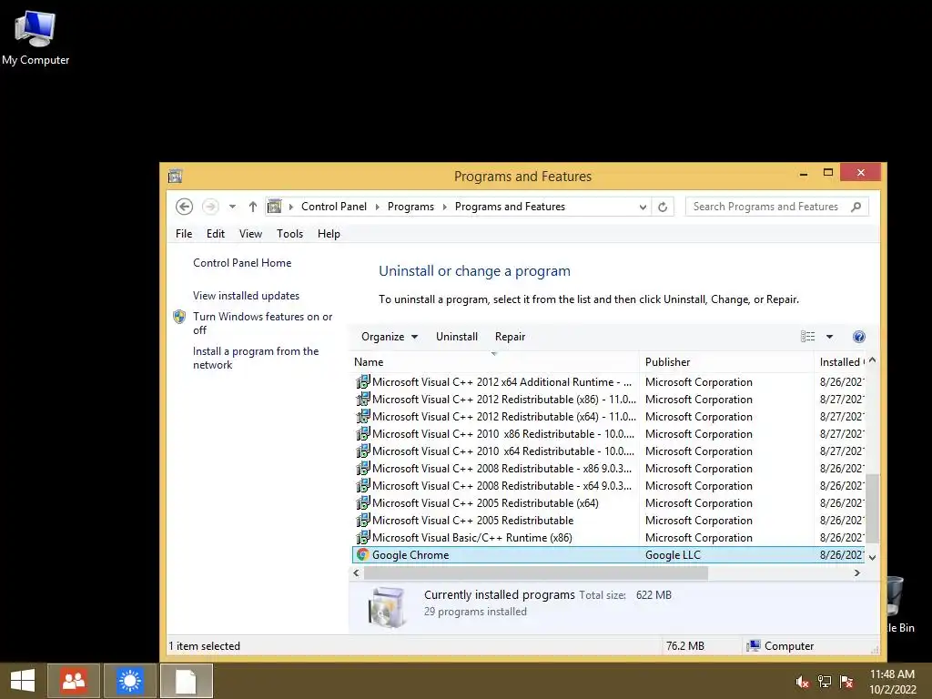The image size is (932, 699).
Task: Open the More view options dropdown arrow
Action: click(x=829, y=337)
